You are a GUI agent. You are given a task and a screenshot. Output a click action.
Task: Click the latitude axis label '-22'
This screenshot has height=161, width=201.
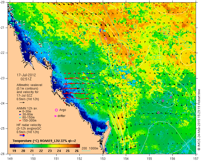click(x=2, y=53)
